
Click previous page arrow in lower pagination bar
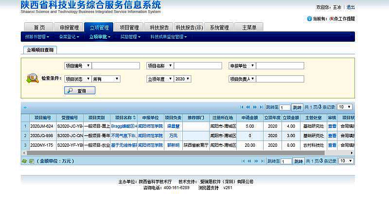click(x=248, y=161)
